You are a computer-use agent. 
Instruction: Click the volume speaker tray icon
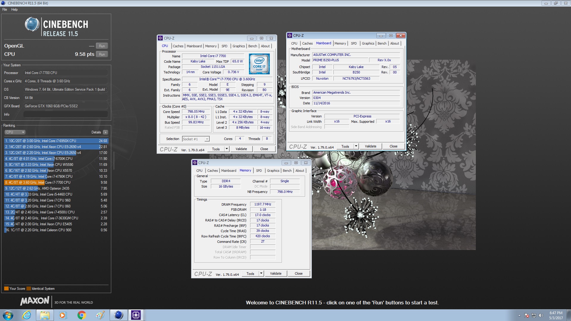pyautogui.click(x=541, y=315)
